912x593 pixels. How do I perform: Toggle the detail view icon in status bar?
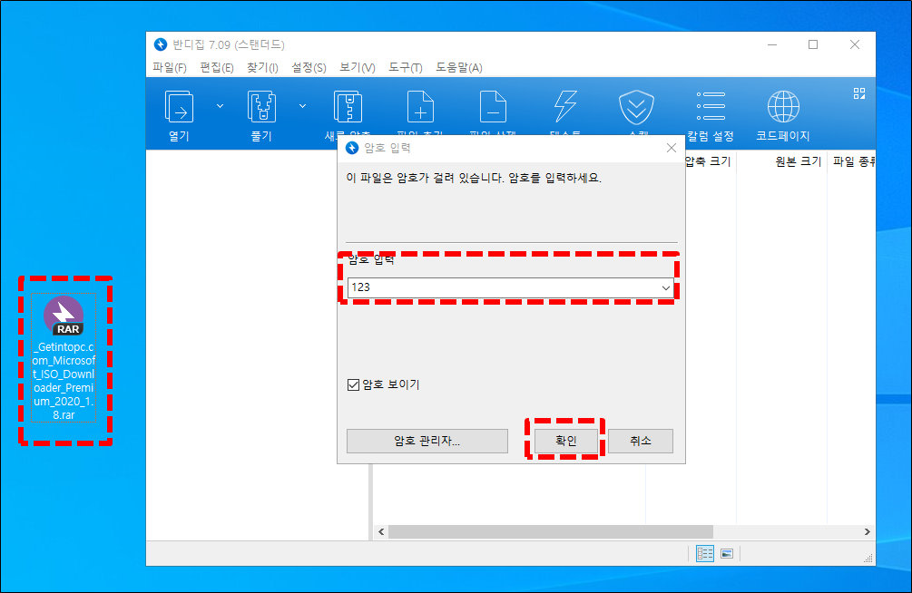705,553
